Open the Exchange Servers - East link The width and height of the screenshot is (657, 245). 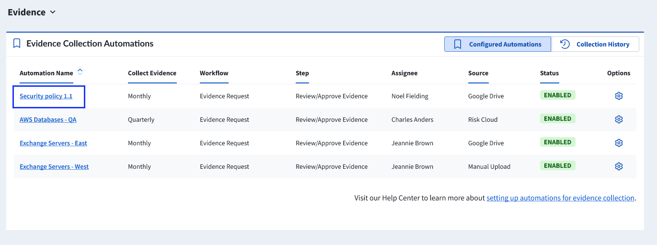53,143
